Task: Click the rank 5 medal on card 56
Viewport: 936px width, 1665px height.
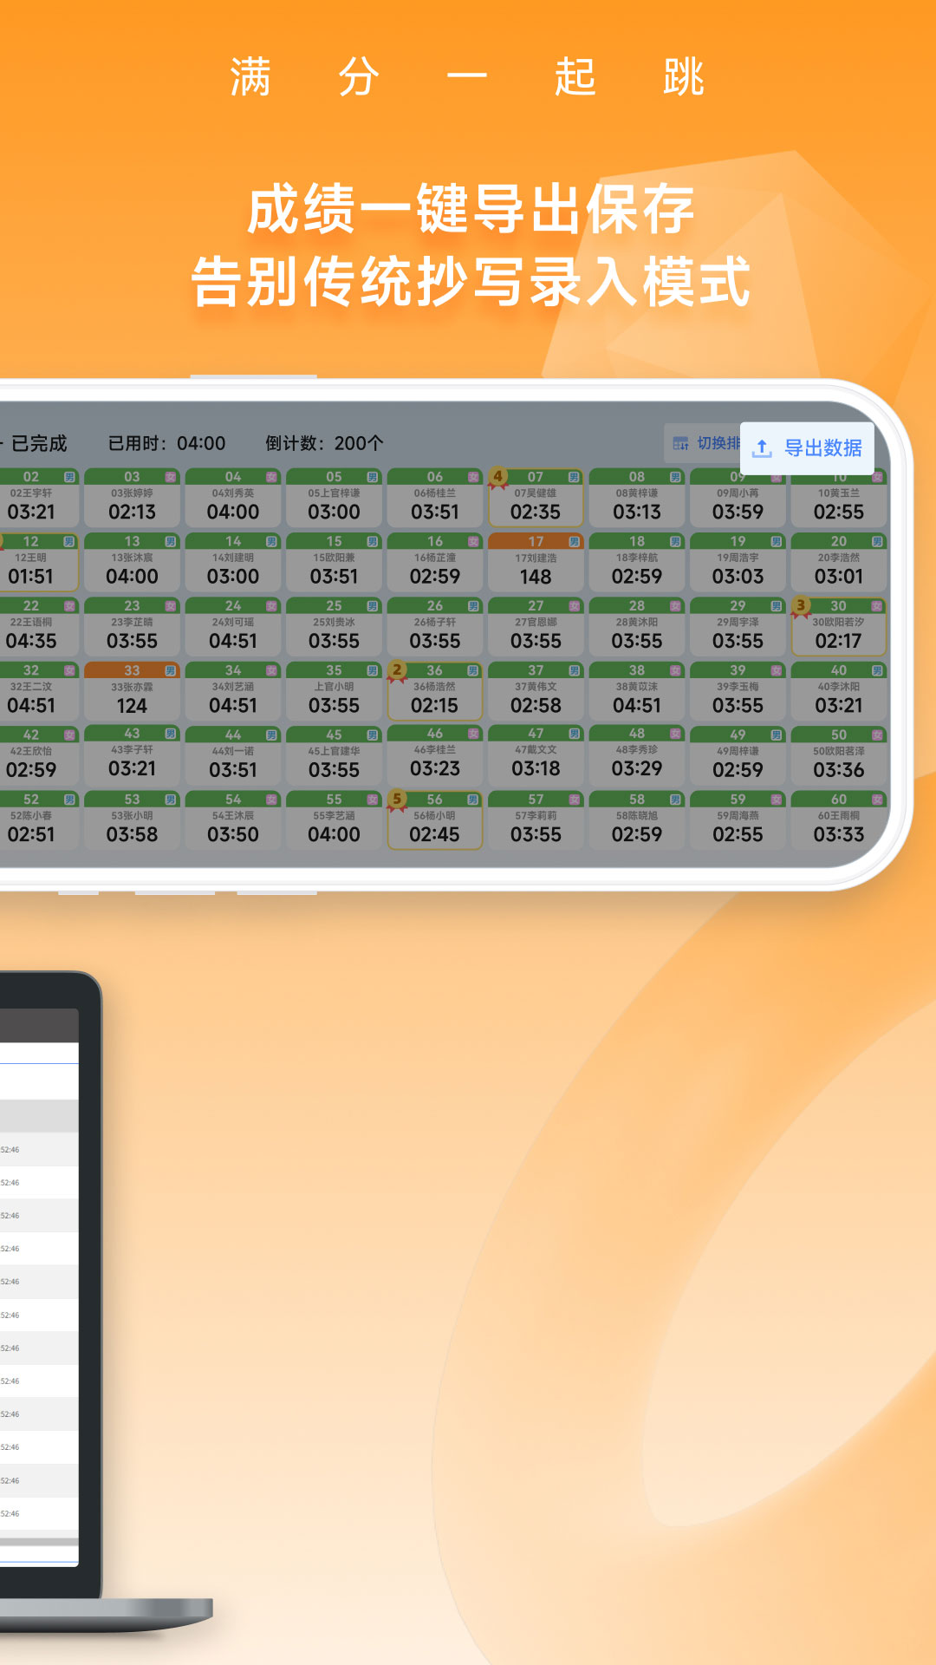Action: point(397,800)
